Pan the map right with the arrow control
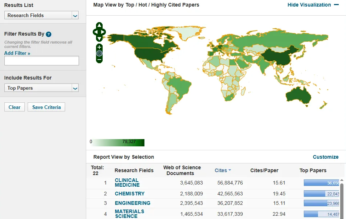 pyautogui.click(x=104, y=32)
